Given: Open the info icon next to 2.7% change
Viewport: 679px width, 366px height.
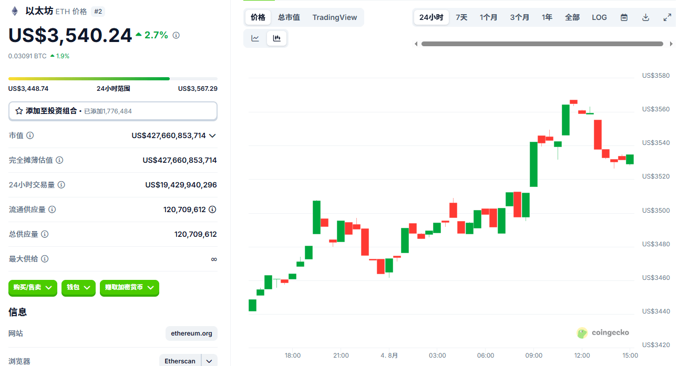Looking at the screenshot, I should click(x=176, y=35).
